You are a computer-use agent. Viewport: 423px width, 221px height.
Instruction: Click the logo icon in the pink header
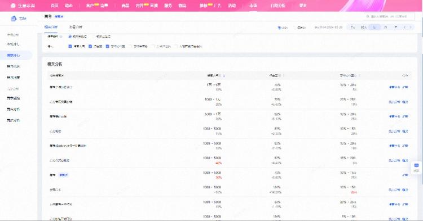pos(13,6)
